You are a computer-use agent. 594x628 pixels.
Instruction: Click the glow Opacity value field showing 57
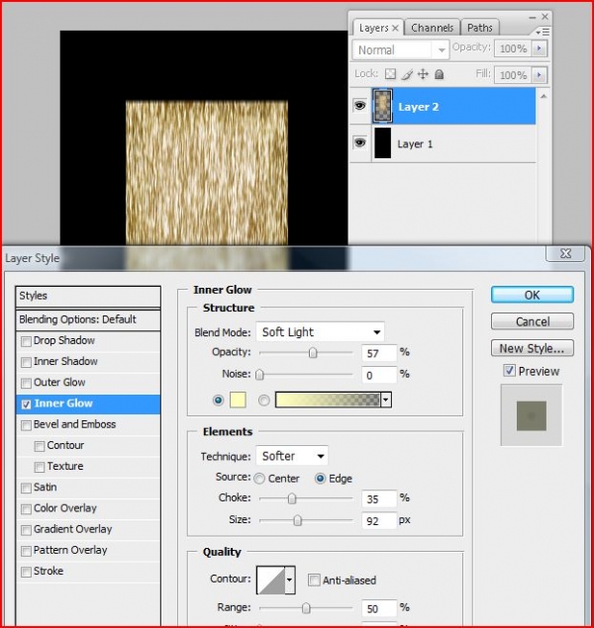379,353
